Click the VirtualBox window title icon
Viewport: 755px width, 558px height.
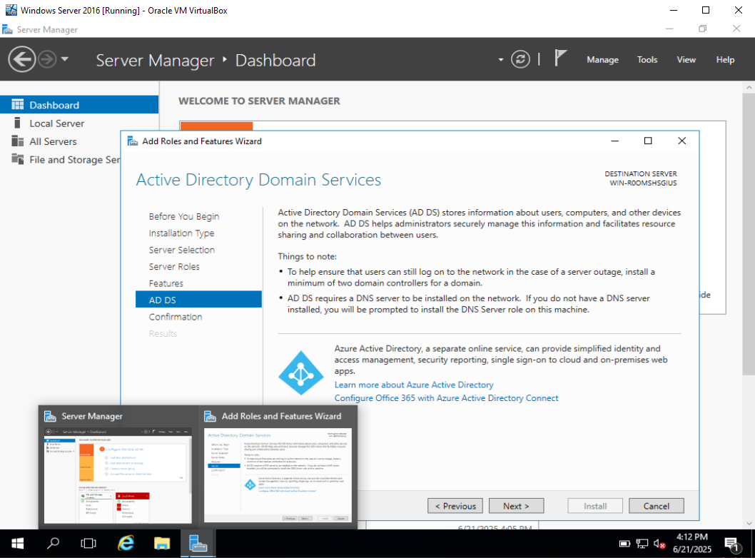(x=11, y=10)
